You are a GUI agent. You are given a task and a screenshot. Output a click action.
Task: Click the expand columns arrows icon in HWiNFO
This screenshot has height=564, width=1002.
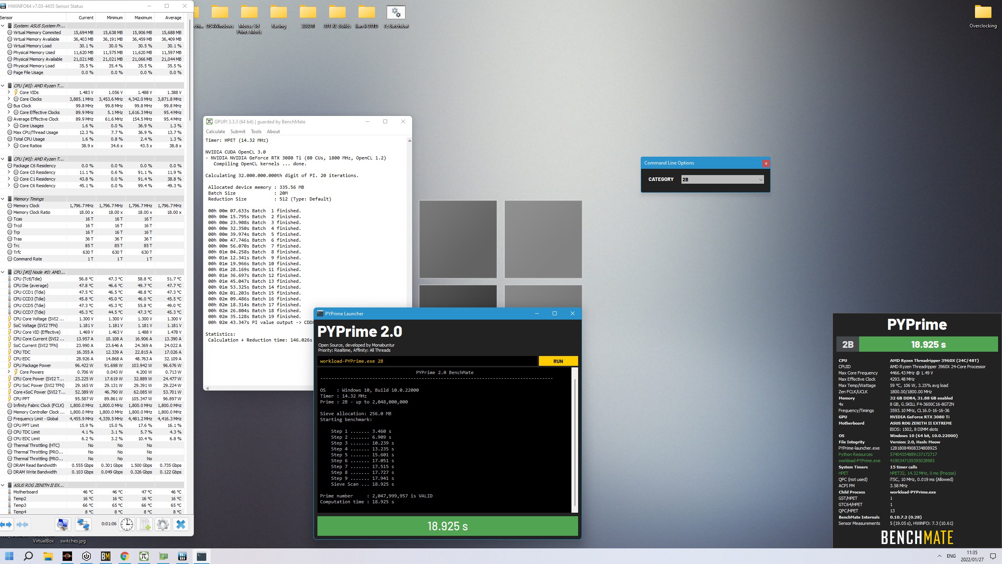coord(7,524)
